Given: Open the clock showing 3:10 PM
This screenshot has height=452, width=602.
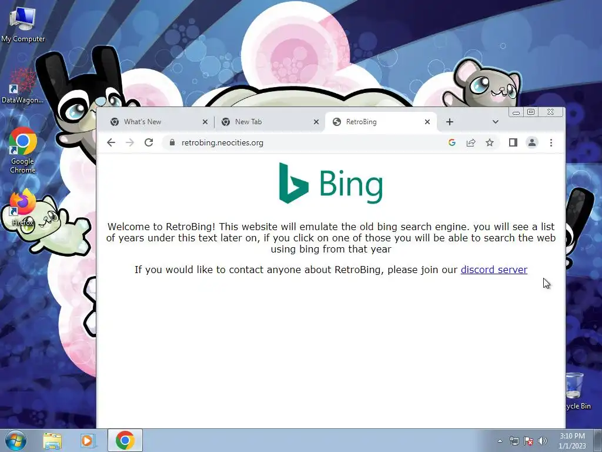Looking at the screenshot, I should pos(572,441).
